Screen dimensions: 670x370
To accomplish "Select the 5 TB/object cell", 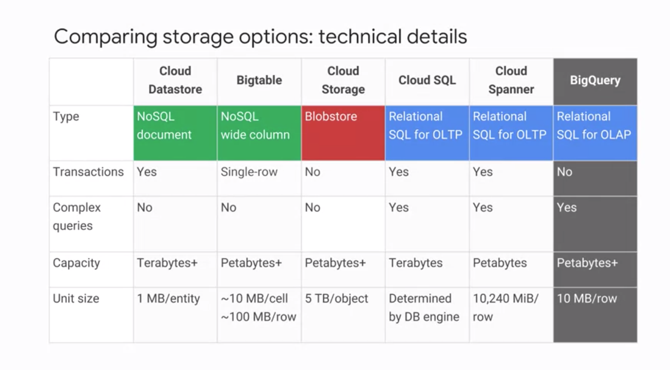I will pyautogui.click(x=343, y=315).
